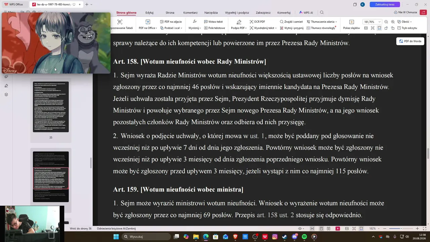Image resolution: width=430 pixels, height=242 pixels.
Task: Start the Pokaz slajdów slideshow
Action: 351,25
